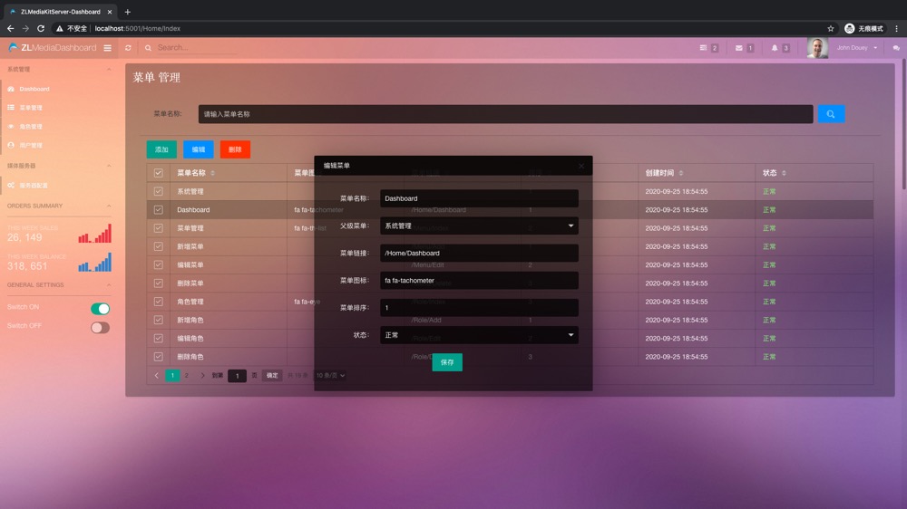Uncheck the 删除角色 row checkbox

coord(158,357)
